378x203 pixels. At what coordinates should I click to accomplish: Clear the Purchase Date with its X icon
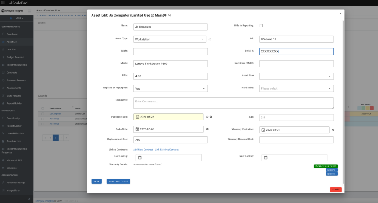point(211,117)
